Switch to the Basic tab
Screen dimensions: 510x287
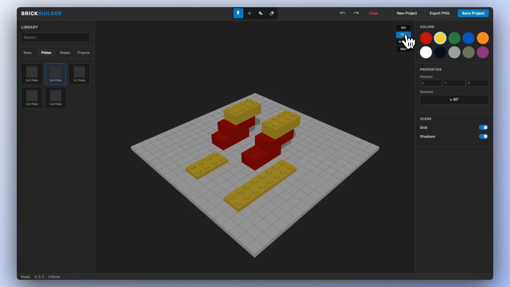pos(28,53)
